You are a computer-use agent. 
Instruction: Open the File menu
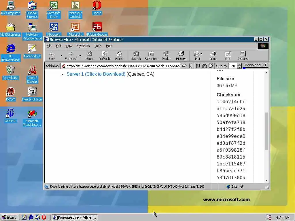pyautogui.click(x=49, y=46)
